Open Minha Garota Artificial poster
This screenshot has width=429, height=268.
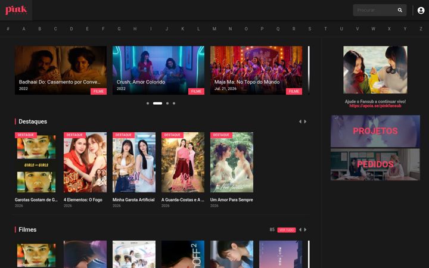click(x=134, y=163)
